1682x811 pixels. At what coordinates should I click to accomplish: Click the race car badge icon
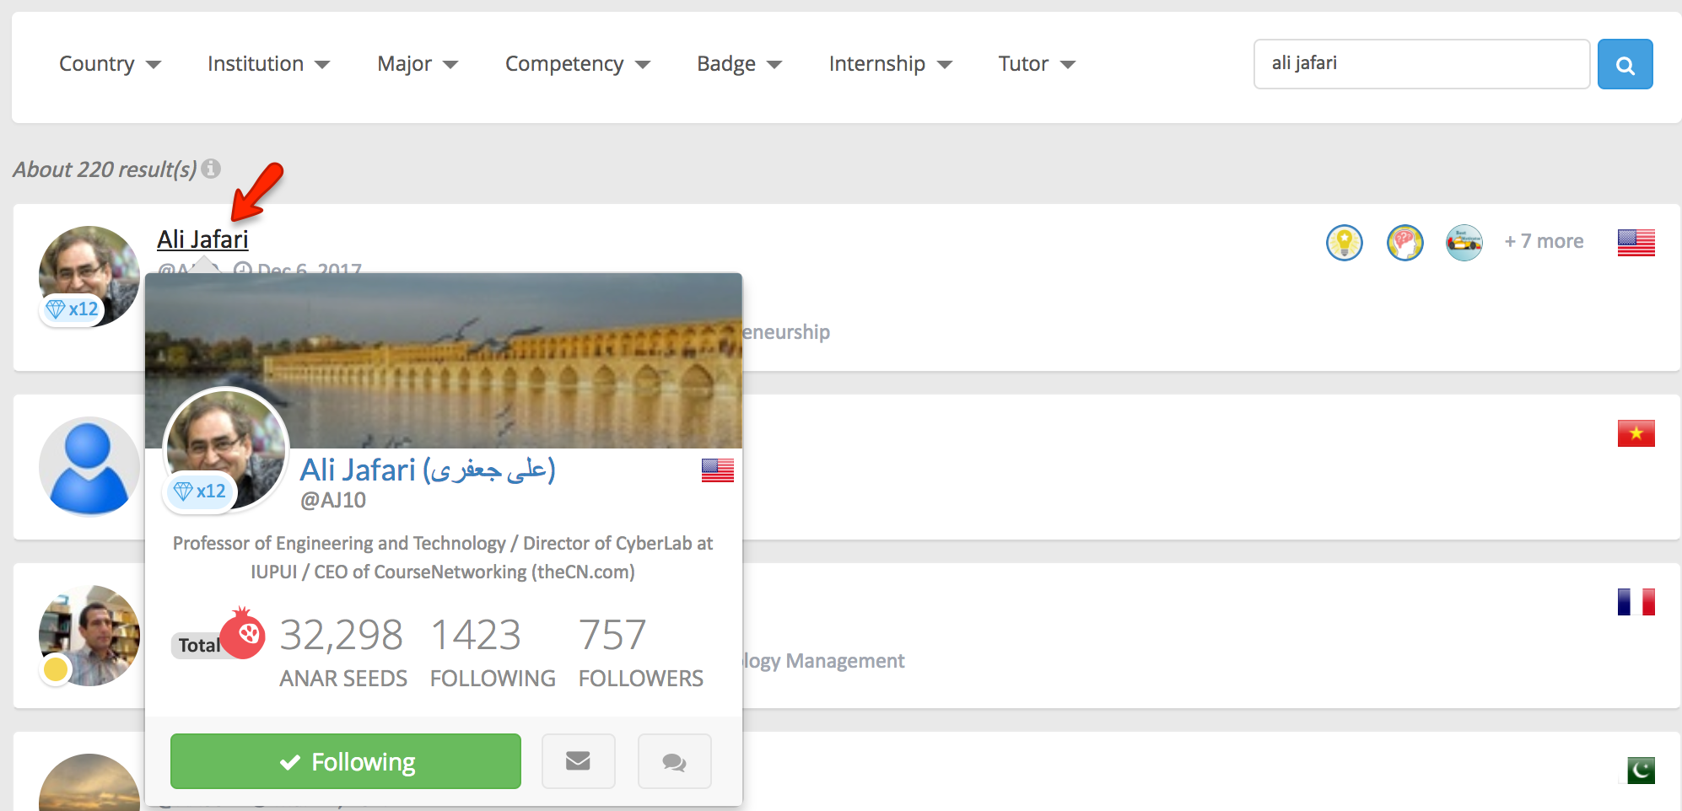point(1464,243)
